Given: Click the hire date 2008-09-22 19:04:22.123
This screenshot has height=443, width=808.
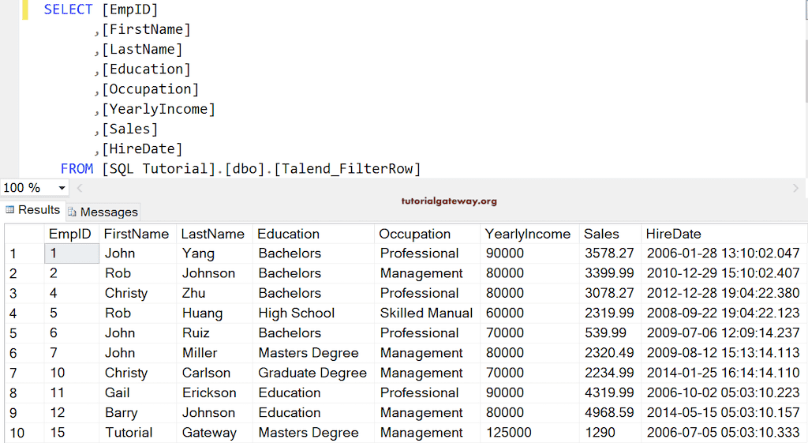Looking at the screenshot, I should click(724, 313).
